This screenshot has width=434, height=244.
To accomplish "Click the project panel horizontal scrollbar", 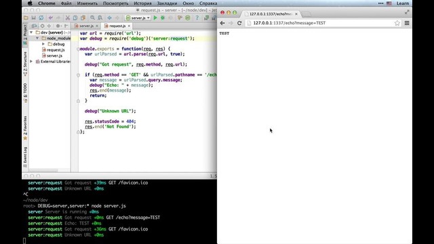I will point(43,170).
